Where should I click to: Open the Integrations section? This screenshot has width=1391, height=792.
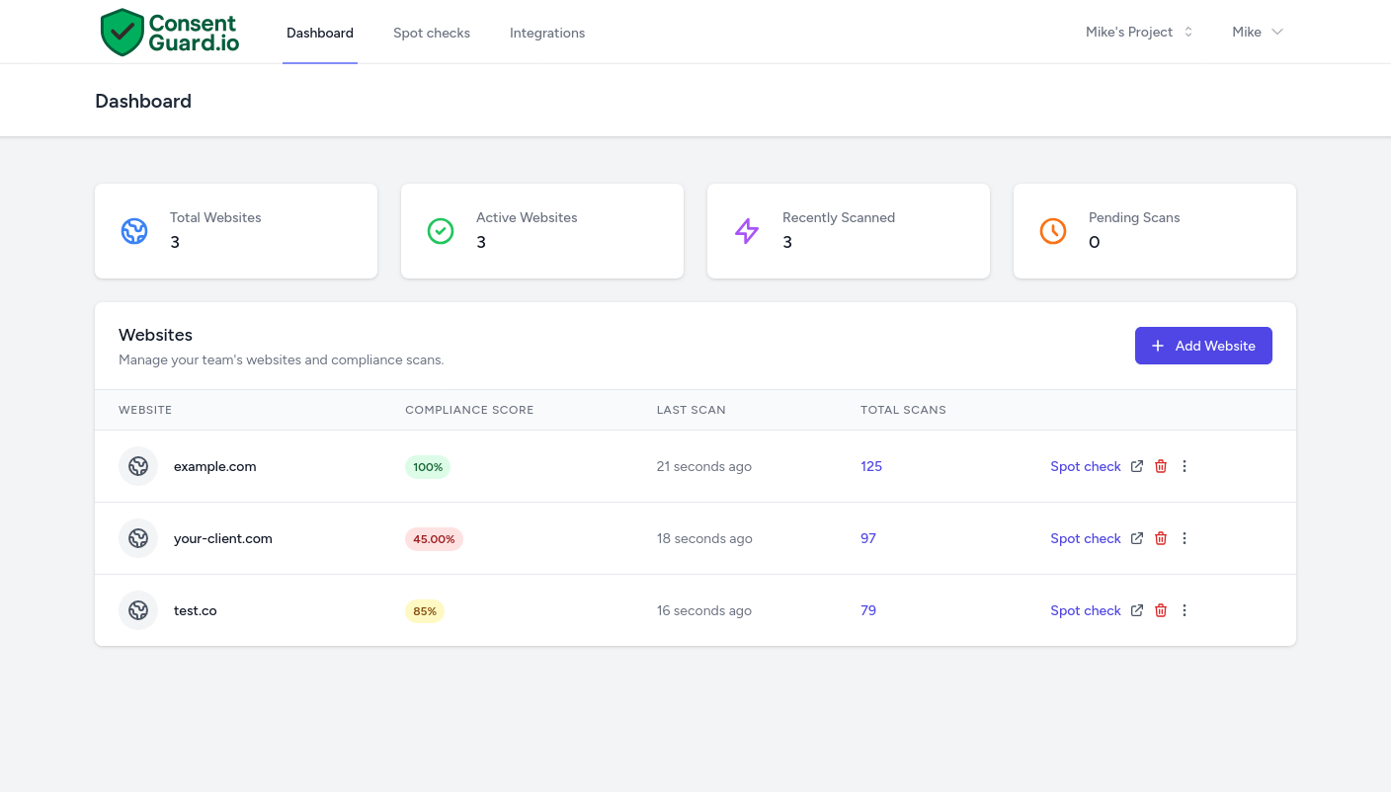[x=547, y=33]
